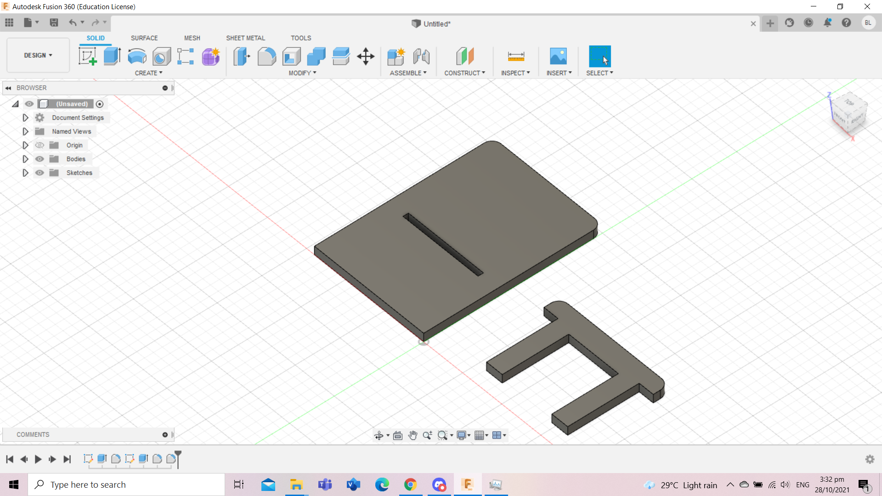Open the MODIFY dropdown menu
Viewport: 882px width, 496px height.
302,73
